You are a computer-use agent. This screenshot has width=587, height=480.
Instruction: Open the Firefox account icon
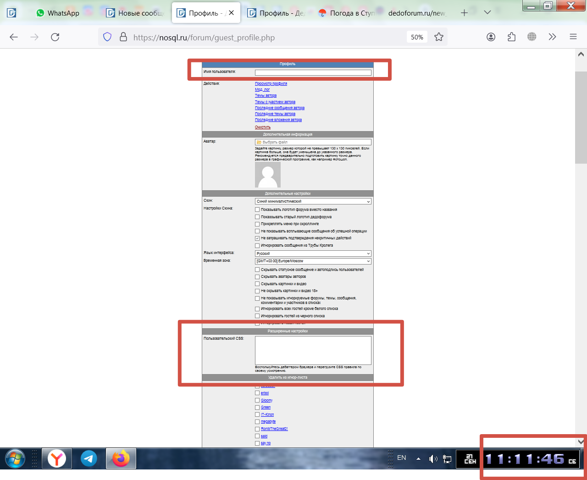coord(491,37)
